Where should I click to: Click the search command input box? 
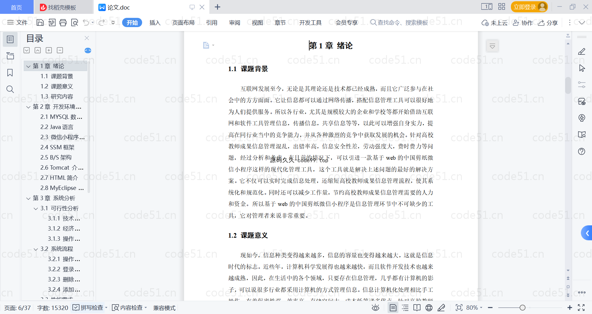click(x=399, y=22)
